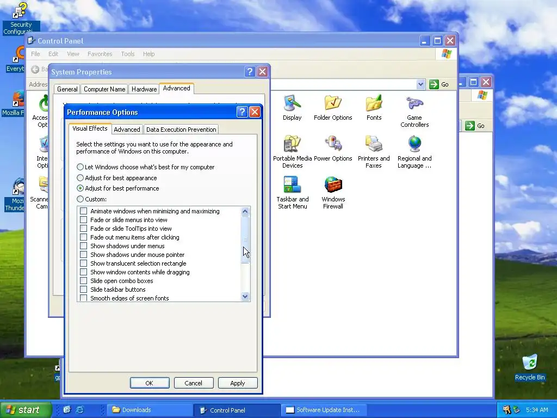Enable Show window contents while dragging

tap(83, 272)
